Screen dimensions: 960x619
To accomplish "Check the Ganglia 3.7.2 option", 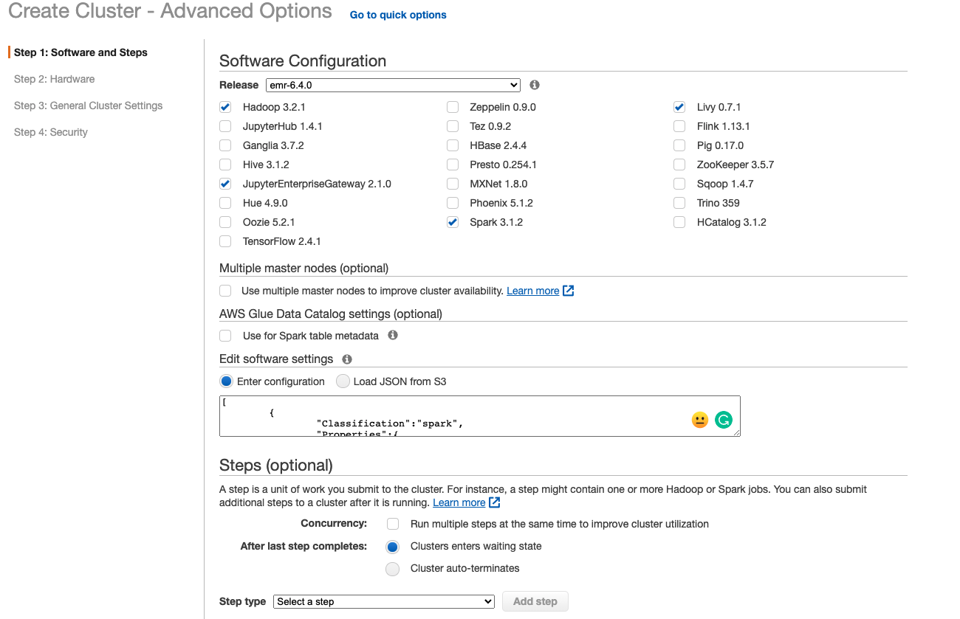I will 225,145.
